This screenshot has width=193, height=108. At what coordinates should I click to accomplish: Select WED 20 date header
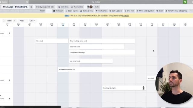pyautogui.click(x=130, y=25)
